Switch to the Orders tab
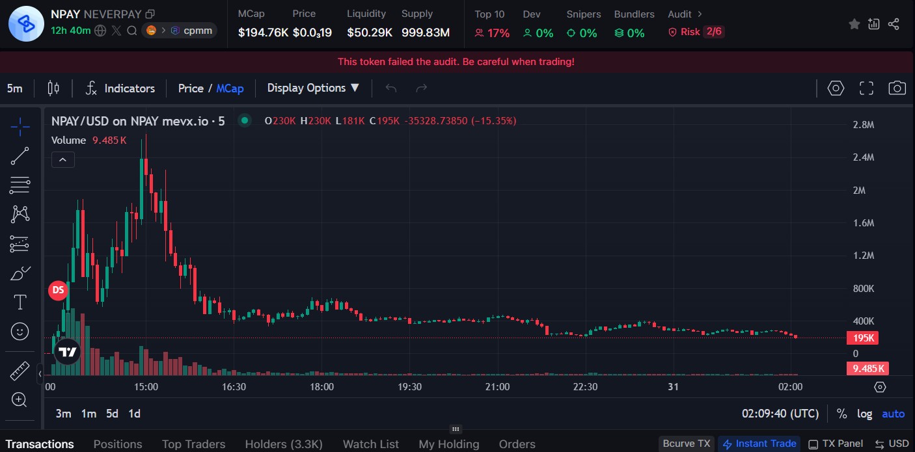 tap(517, 444)
